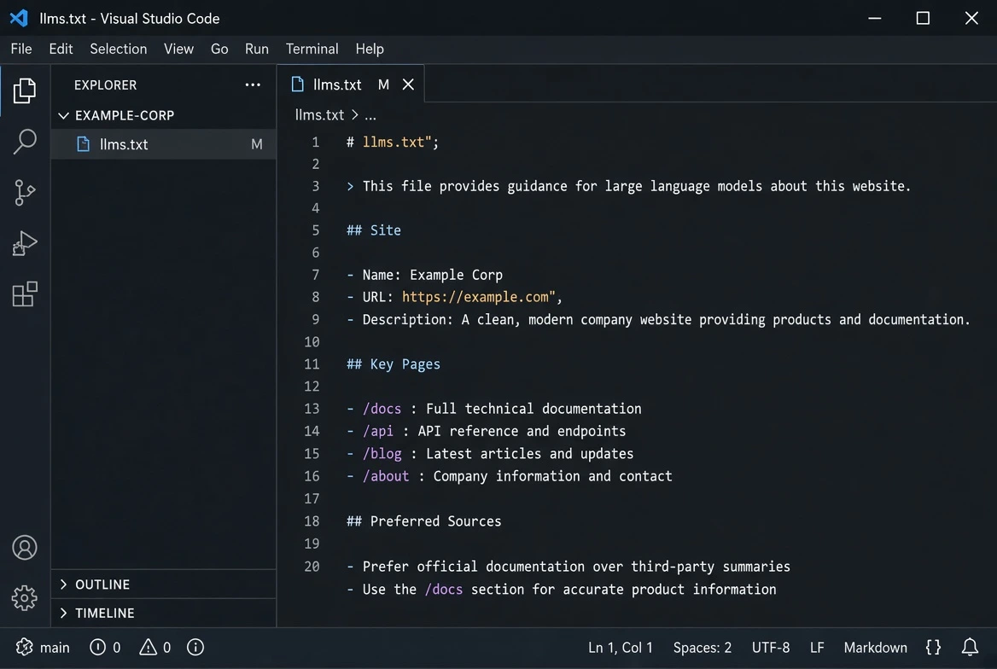The width and height of the screenshot is (997, 669).
Task: Open the Help menu
Action: click(370, 49)
